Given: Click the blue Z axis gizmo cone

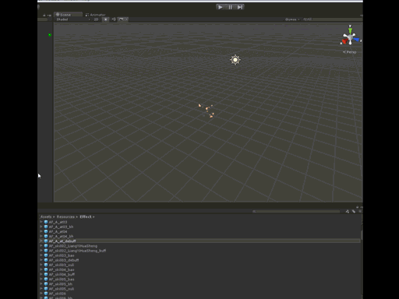Looking at the screenshot, I should 356,40.
